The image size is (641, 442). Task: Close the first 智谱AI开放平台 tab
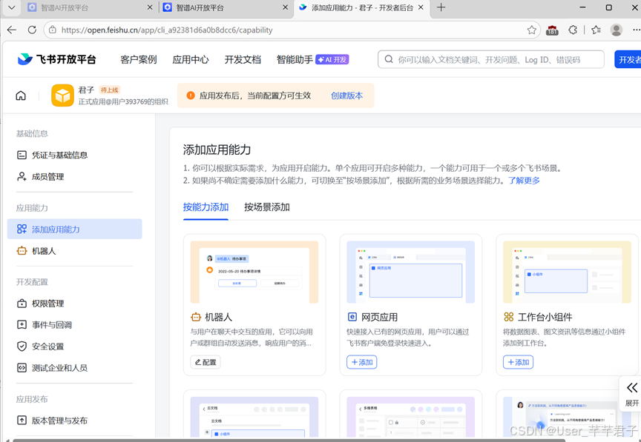pyautogui.click(x=150, y=7)
